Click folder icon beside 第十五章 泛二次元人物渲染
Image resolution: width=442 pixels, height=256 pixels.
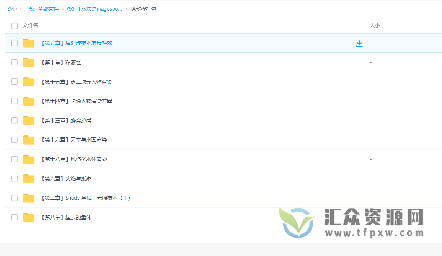(29, 82)
